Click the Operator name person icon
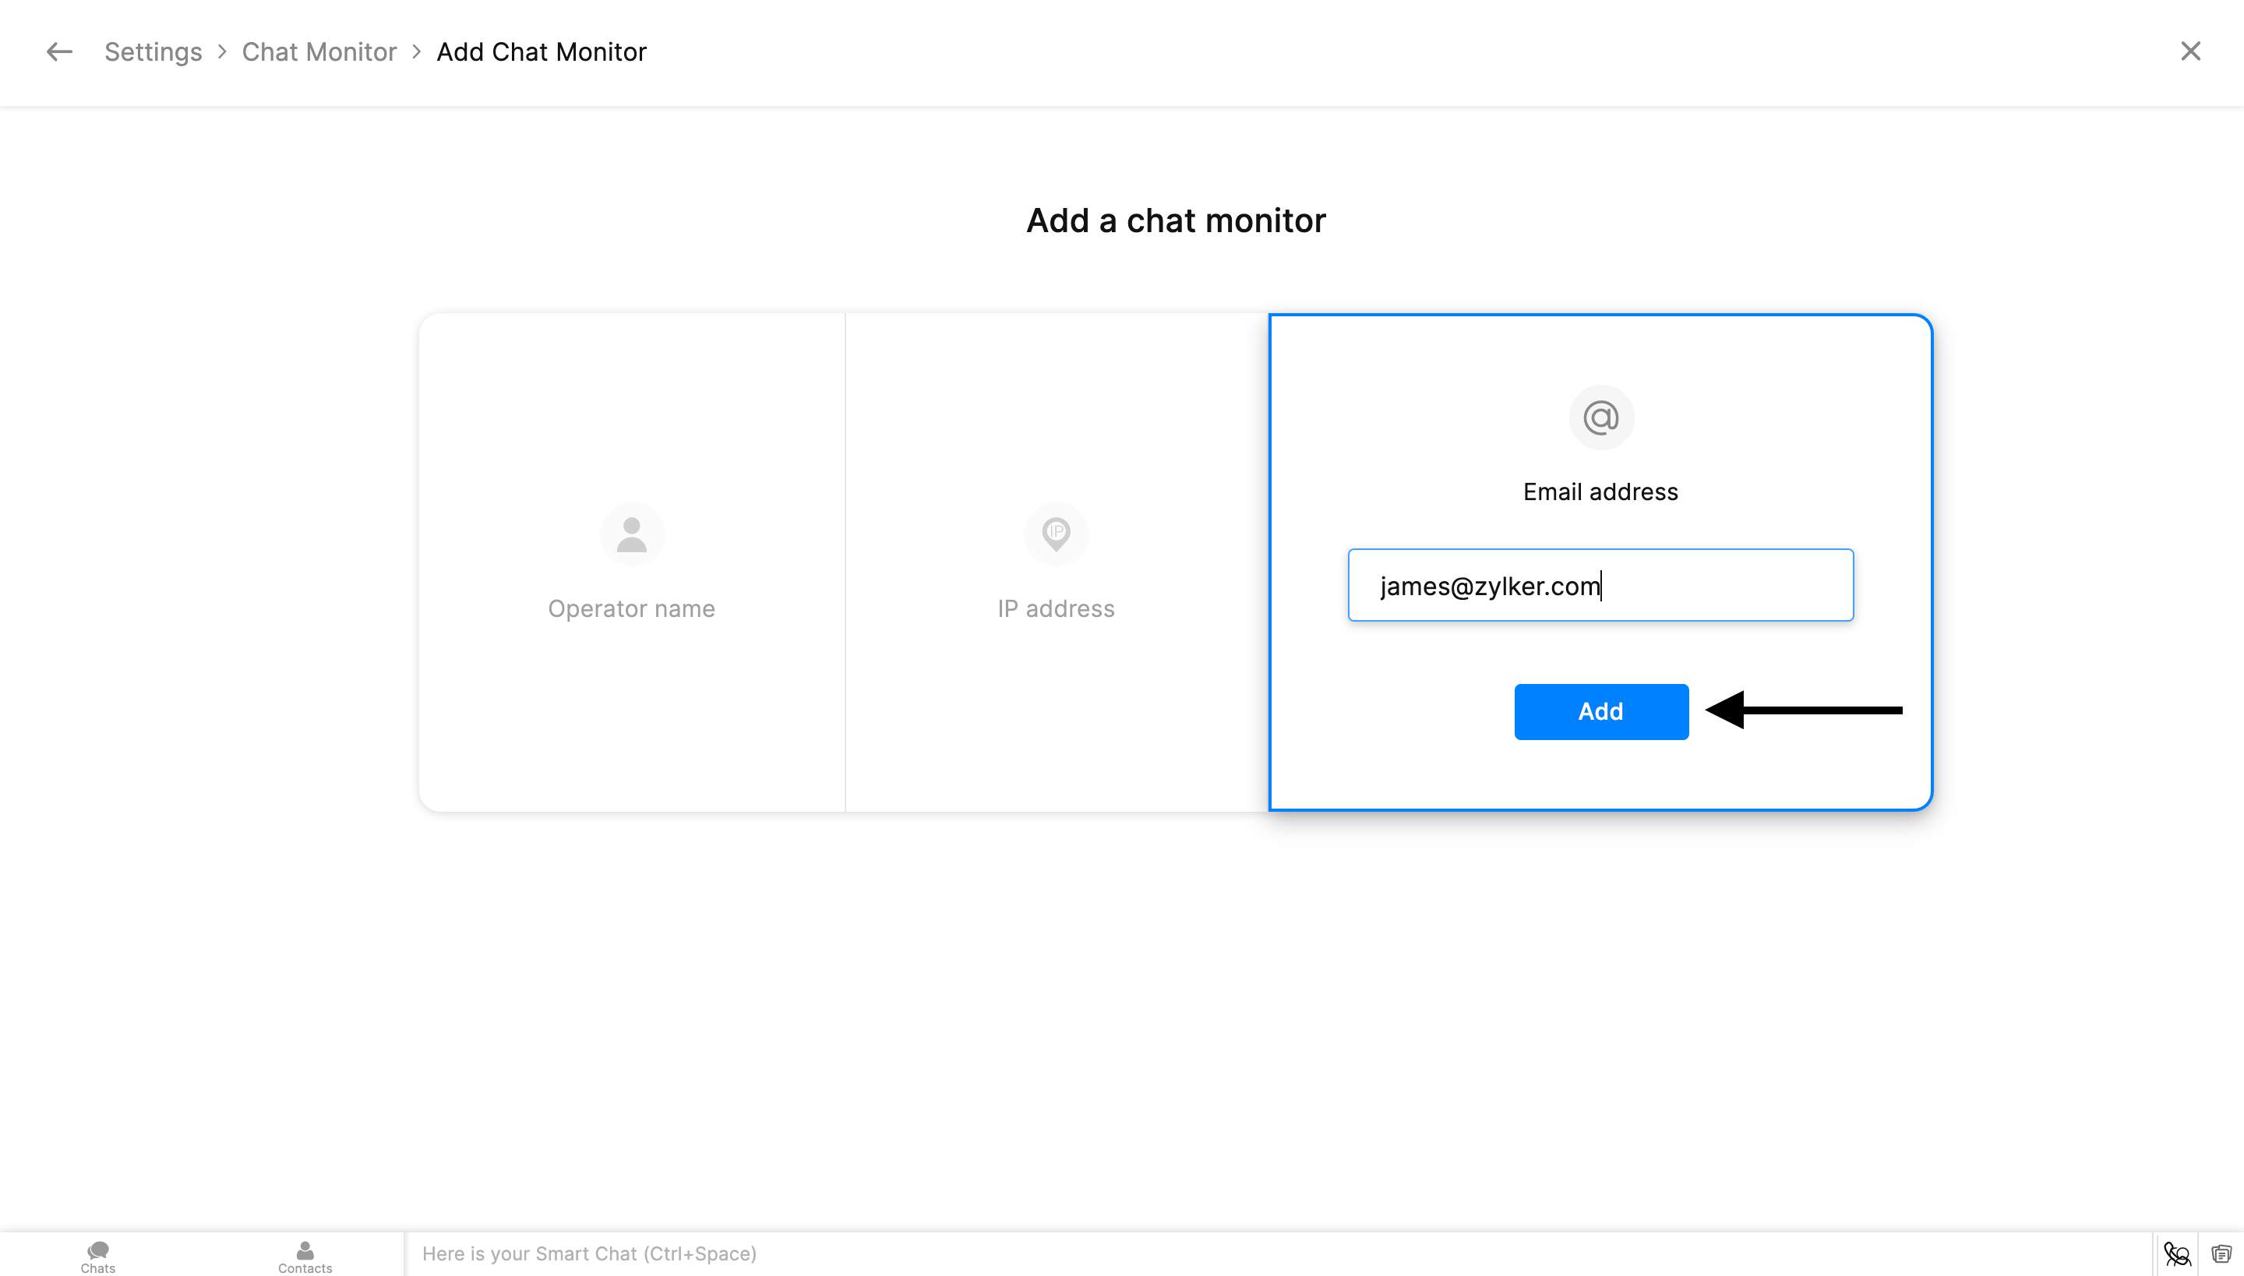Image resolution: width=2244 pixels, height=1276 pixels. tap(631, 534)
